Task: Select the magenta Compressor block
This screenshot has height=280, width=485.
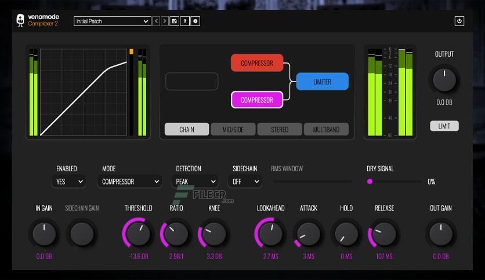Action: (x=257, y=100)
